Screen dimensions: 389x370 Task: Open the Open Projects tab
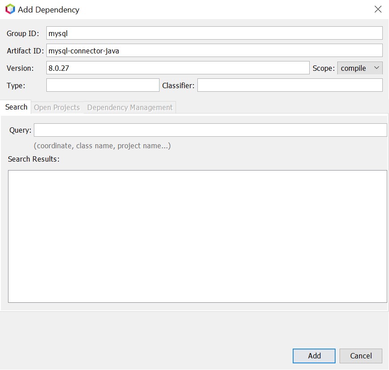(x=57, y=107)
